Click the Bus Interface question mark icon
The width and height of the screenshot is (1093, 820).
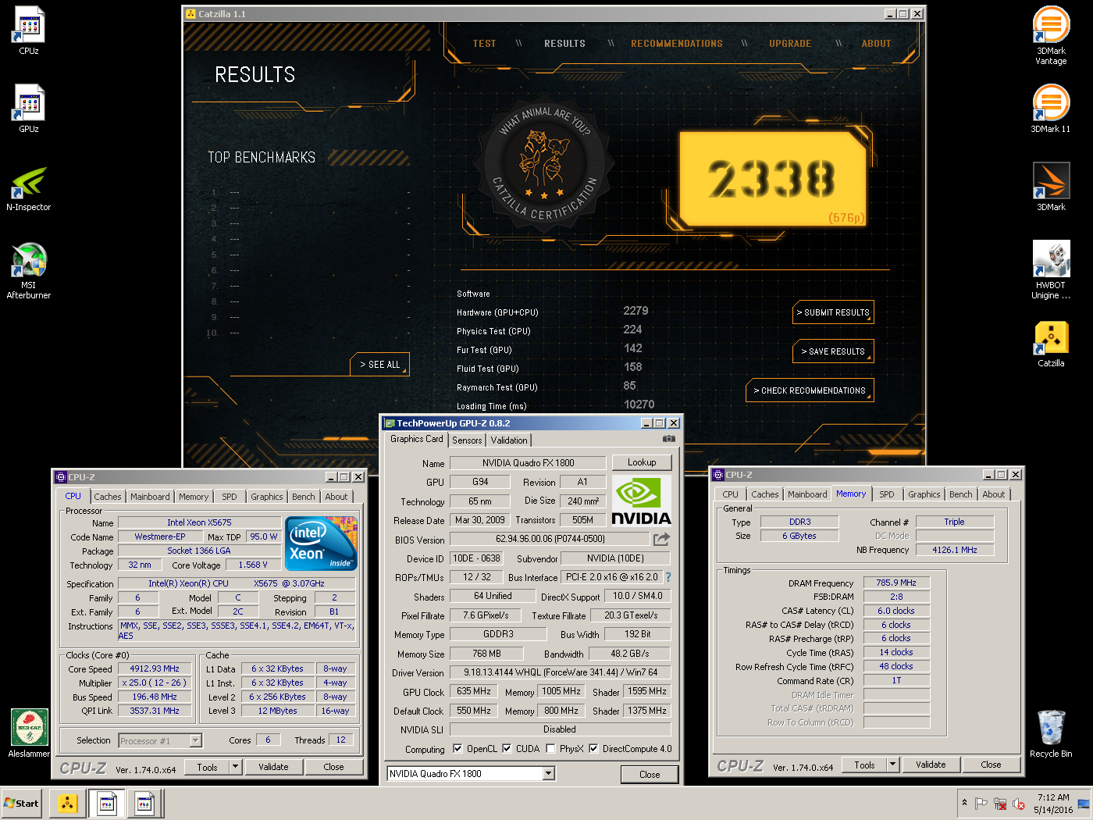tap(668, 577)
